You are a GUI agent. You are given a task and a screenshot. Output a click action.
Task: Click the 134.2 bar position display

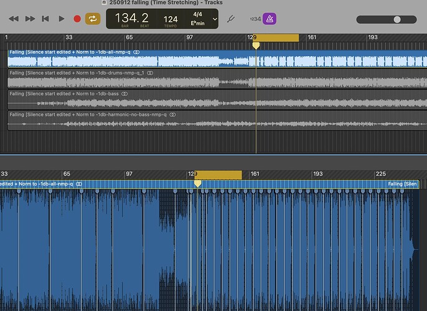point(132,18)
